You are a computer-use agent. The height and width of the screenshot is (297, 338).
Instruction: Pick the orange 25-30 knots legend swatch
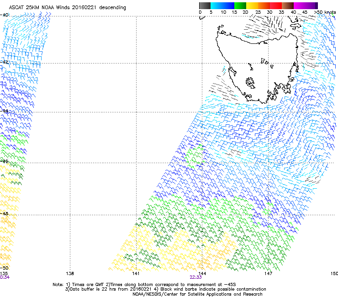(264, 5)
